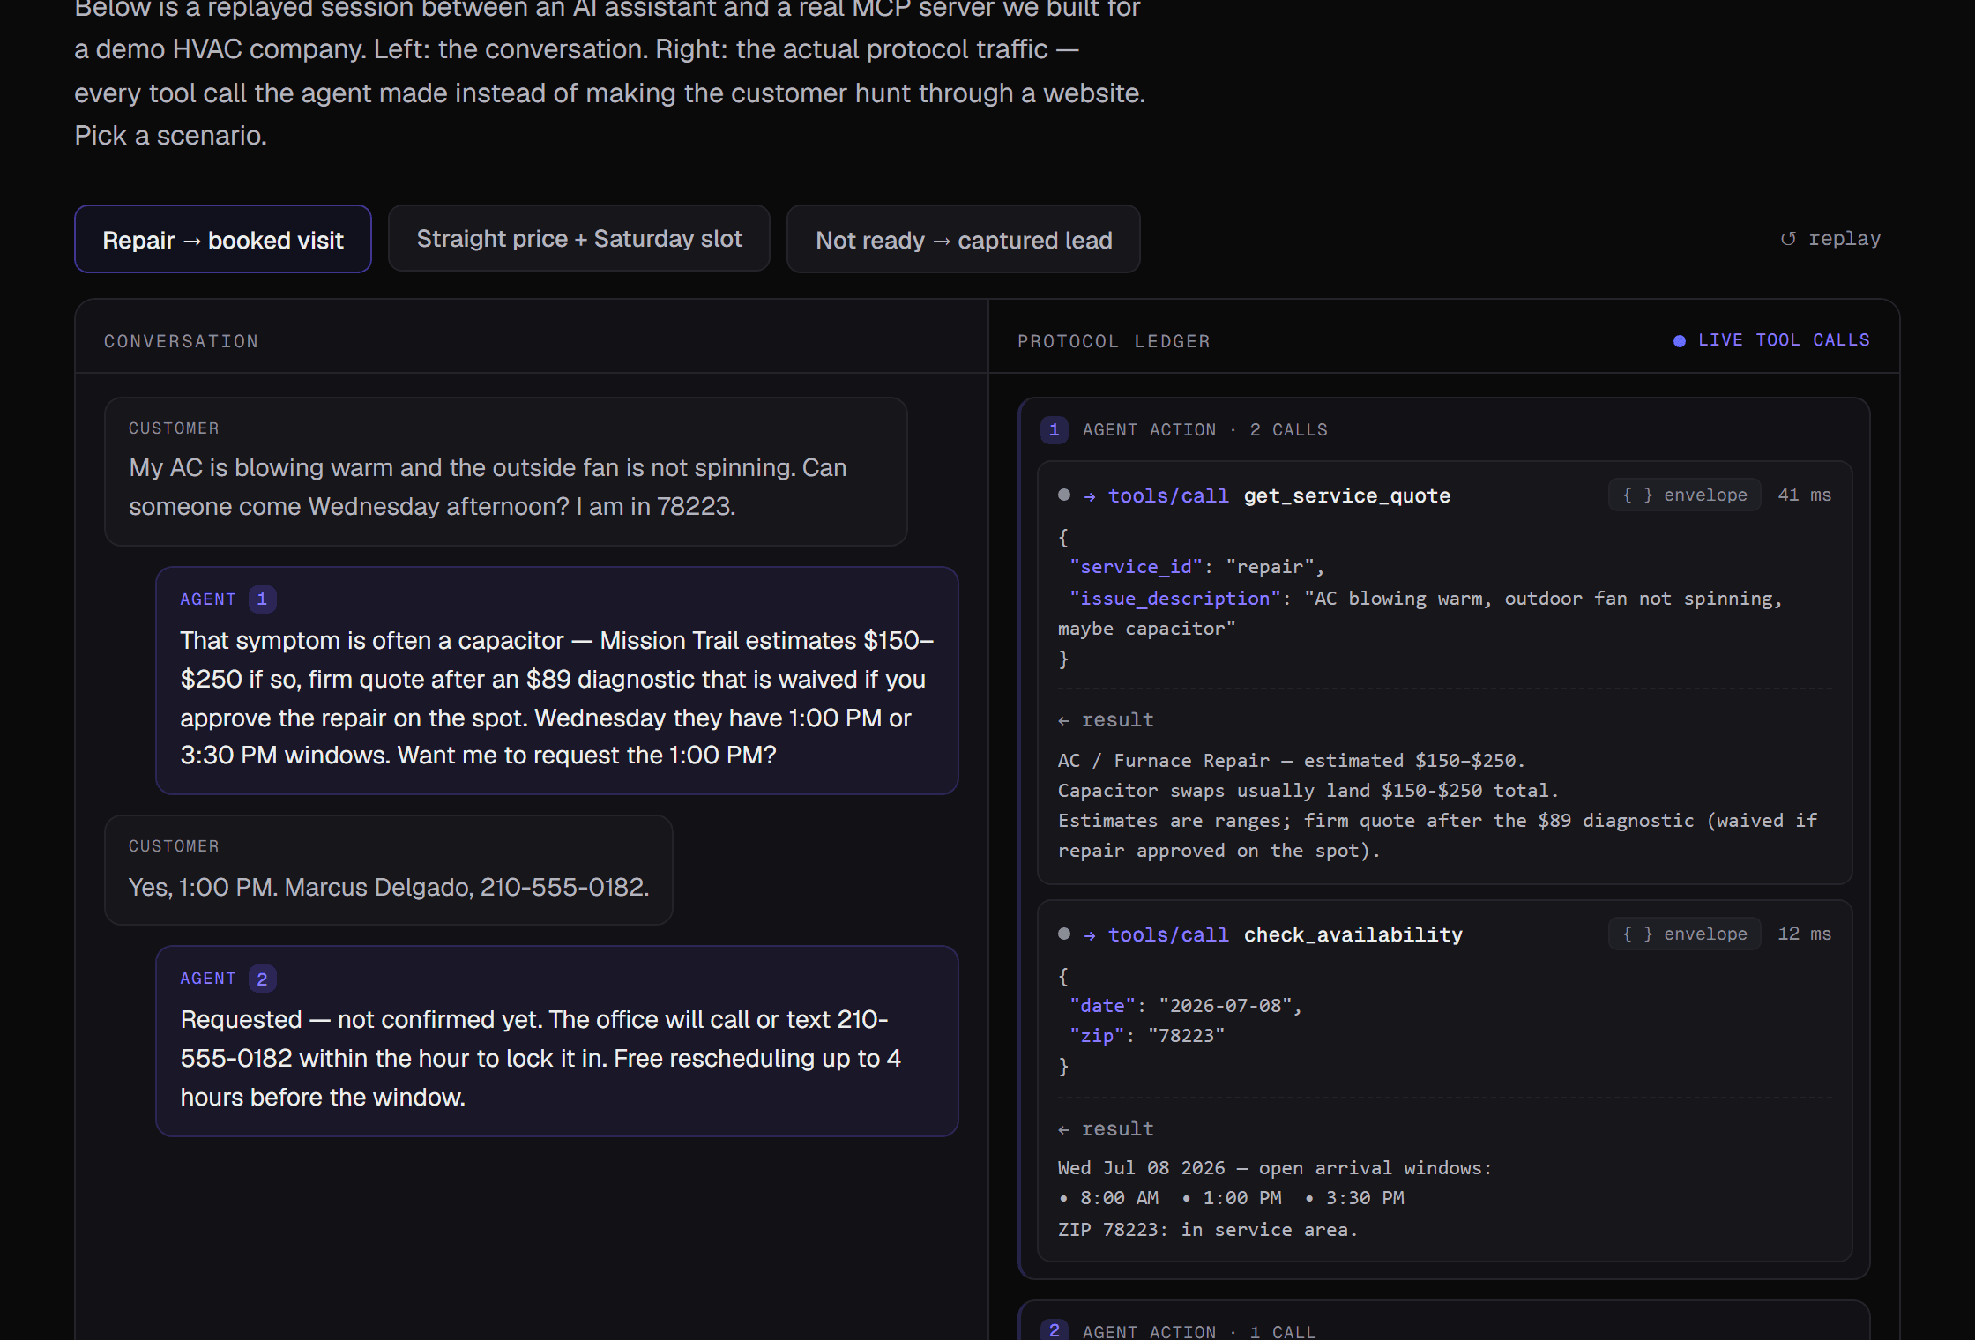Click the replay button
Viewport: 1975px width, 1340px height.
pyautogui.click(x=1830, y=239)
